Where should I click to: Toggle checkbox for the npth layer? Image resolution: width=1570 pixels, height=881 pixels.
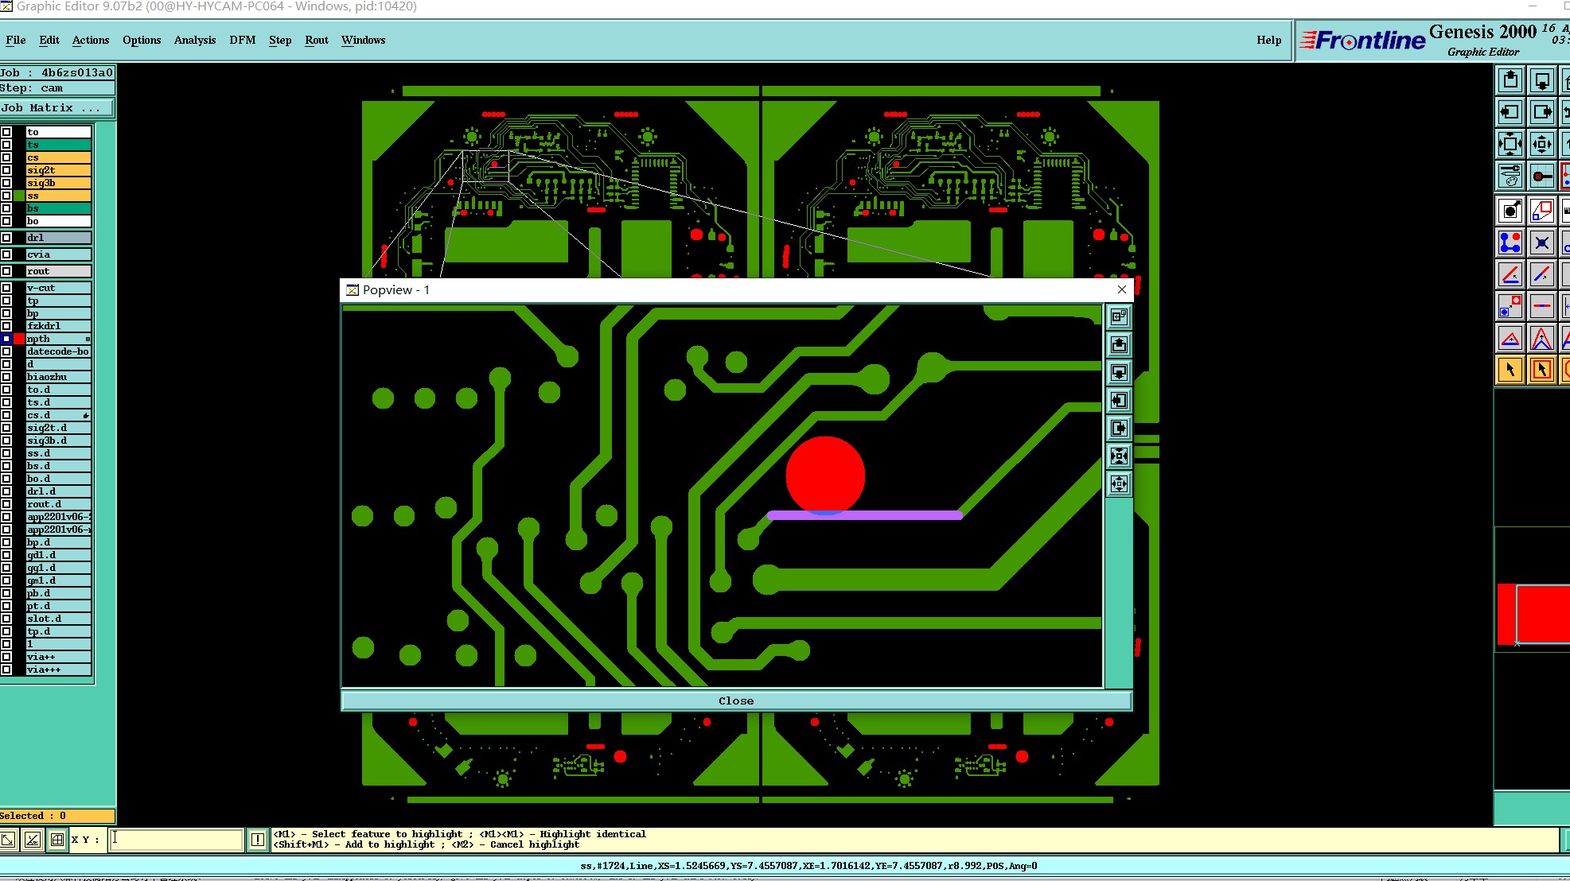point(6,339)
